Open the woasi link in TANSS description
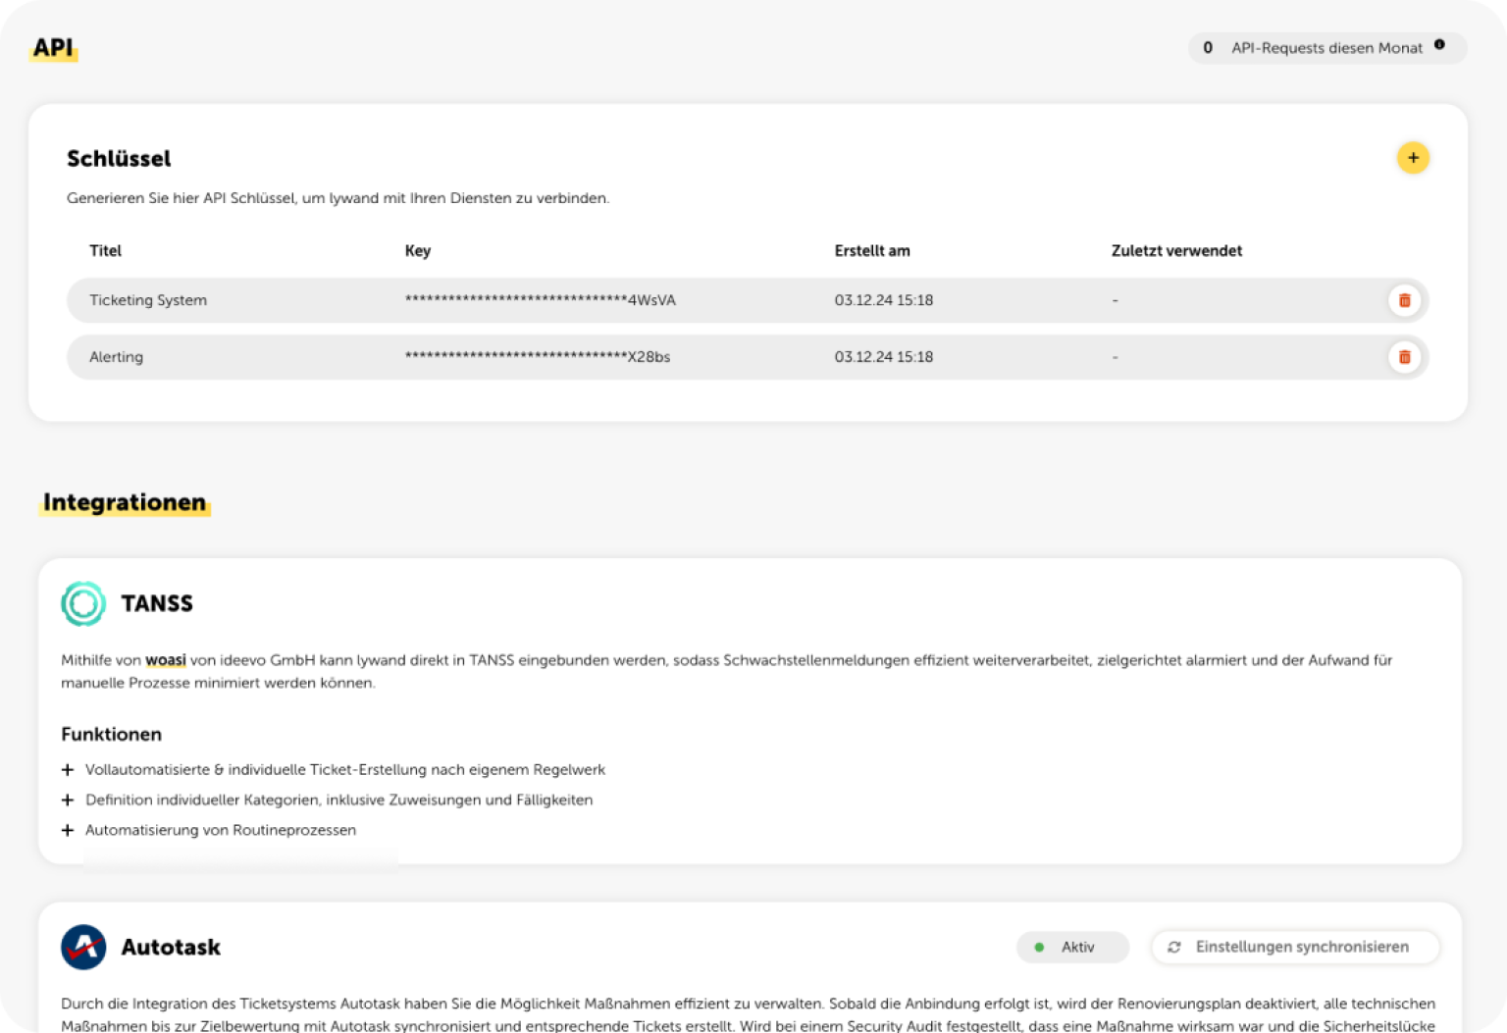 (166, 660)
